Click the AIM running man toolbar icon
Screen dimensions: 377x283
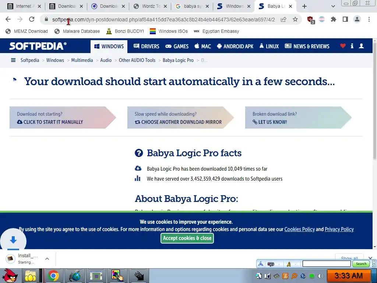(x=289, y=264)
